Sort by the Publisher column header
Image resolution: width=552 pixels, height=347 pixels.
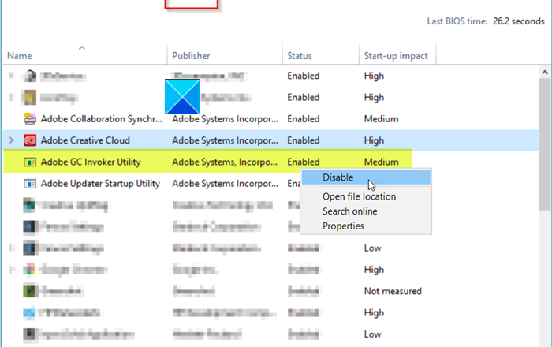click(x=225, y=56)
